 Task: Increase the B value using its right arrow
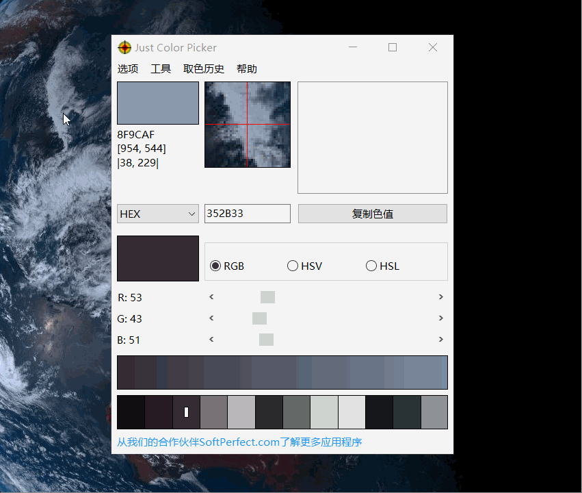pyautogui.click(x=441, y=340)
